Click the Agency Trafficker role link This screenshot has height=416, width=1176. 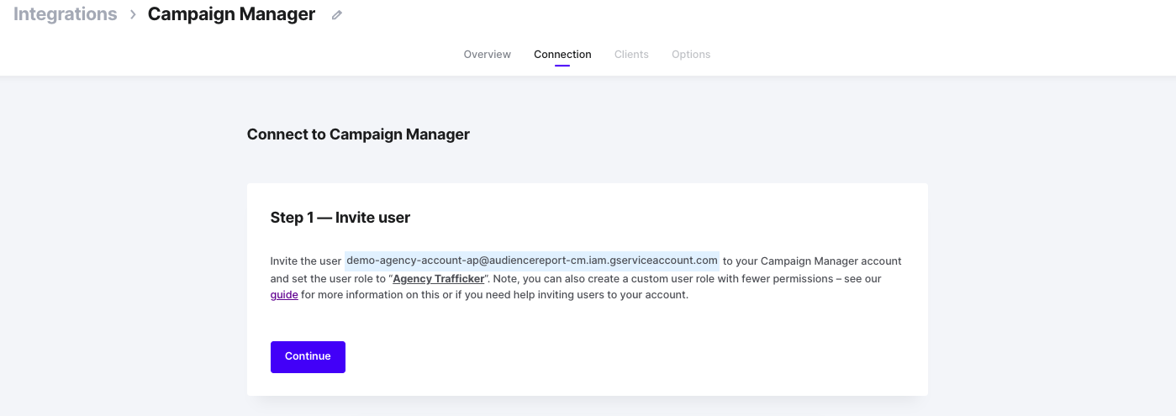click(x=439, y=278)
